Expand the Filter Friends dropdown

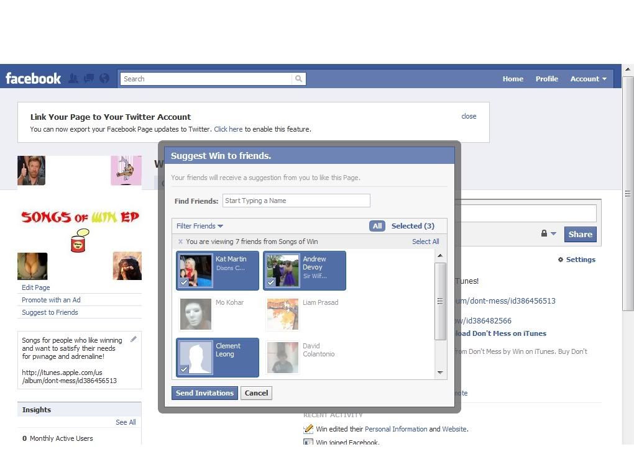coord(200,226)
